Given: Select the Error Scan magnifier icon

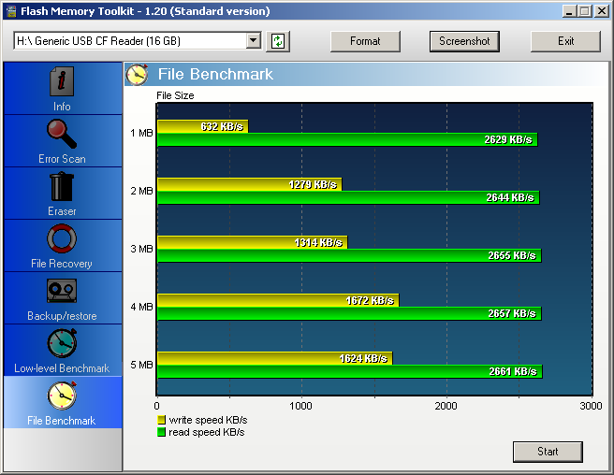Looking at the screenshot, I should pos(62,136).
